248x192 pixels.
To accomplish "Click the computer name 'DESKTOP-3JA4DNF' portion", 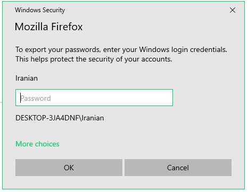I will tap(47, 118).
